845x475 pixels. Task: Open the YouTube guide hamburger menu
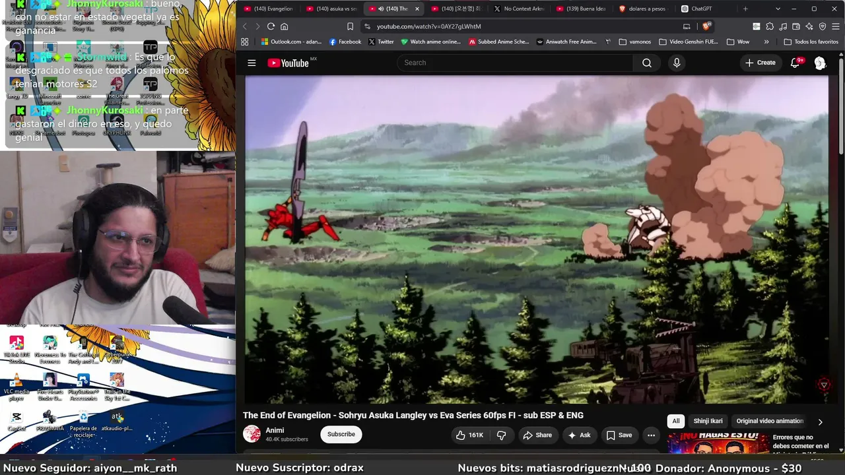coord(252,63)
